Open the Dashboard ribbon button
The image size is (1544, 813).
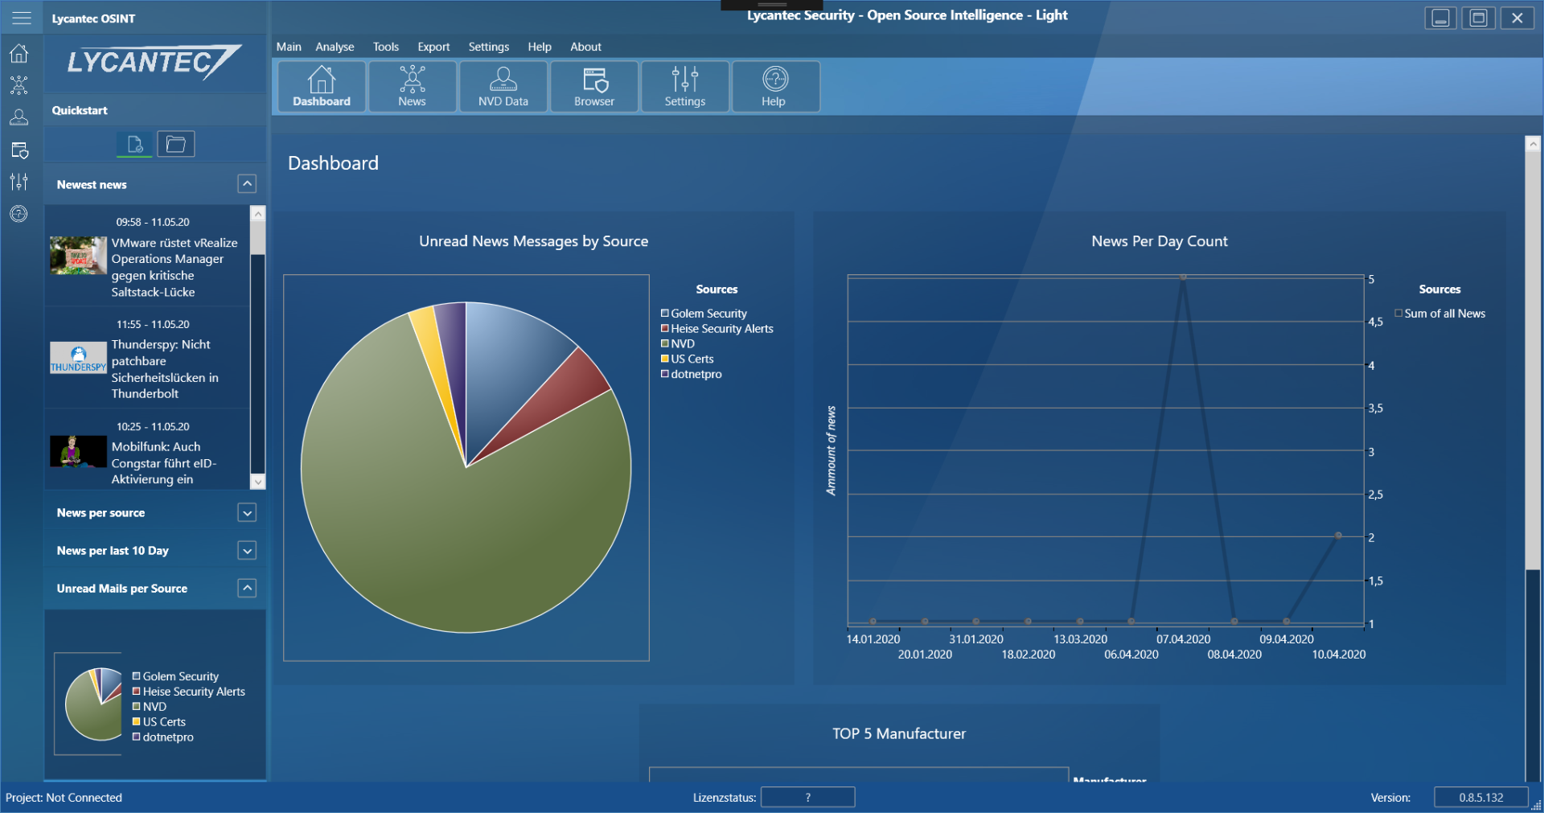pyautogui.click(x=322, y=86)
